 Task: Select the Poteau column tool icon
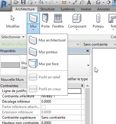click(98, 18)
